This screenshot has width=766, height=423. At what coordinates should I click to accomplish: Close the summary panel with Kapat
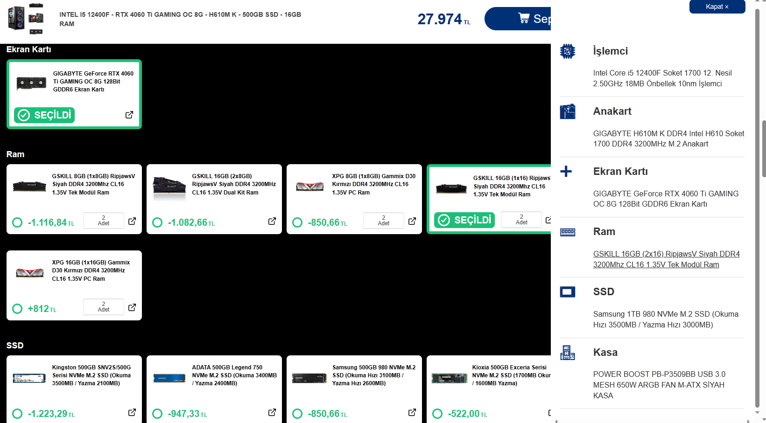coord(717,7)
